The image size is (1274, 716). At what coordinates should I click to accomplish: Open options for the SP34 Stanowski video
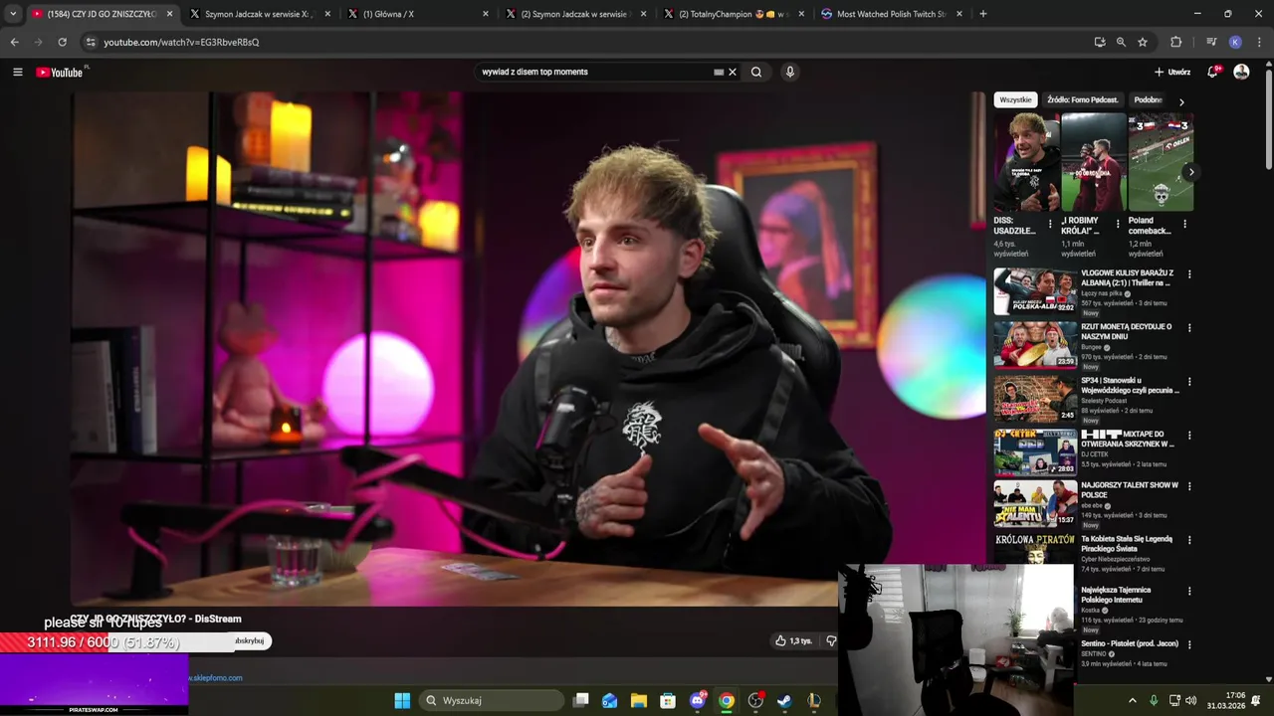(1189, 382)
